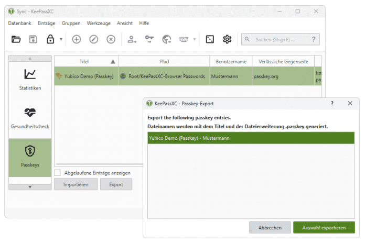Click the open database folder icon
The image size is (365, 245).
point(16,39)
